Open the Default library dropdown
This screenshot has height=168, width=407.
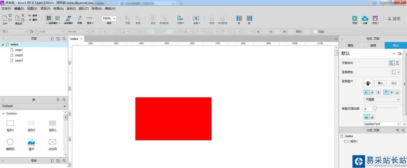(34, 106)
